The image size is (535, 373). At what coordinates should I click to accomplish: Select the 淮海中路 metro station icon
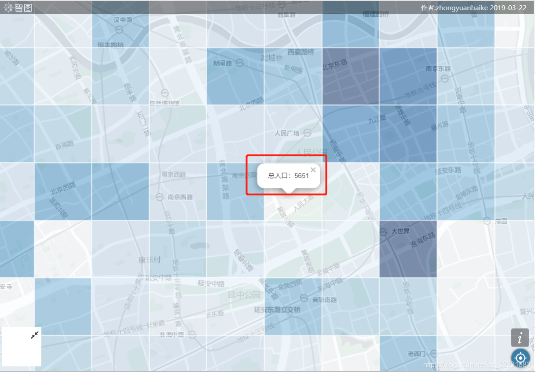pos(192,335)
